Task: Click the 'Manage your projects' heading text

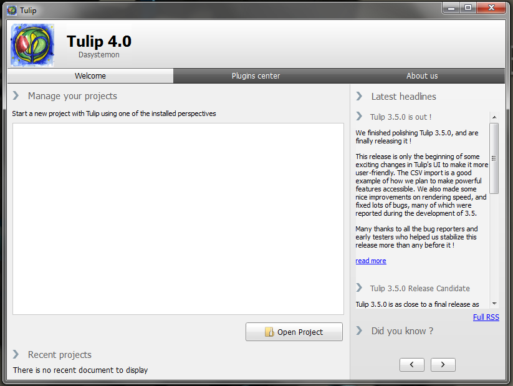Action: pyautogui.click(x=72, y=96)
